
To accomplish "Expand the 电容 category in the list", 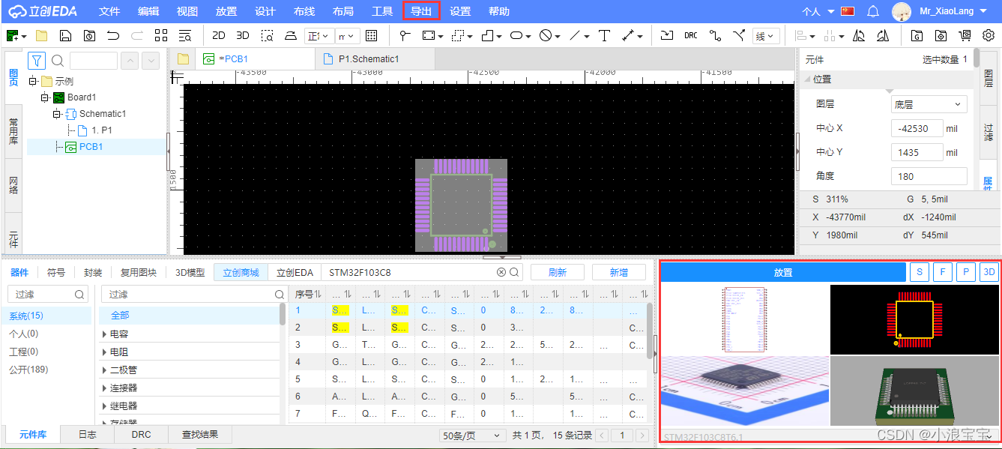I will coord(104,334).
